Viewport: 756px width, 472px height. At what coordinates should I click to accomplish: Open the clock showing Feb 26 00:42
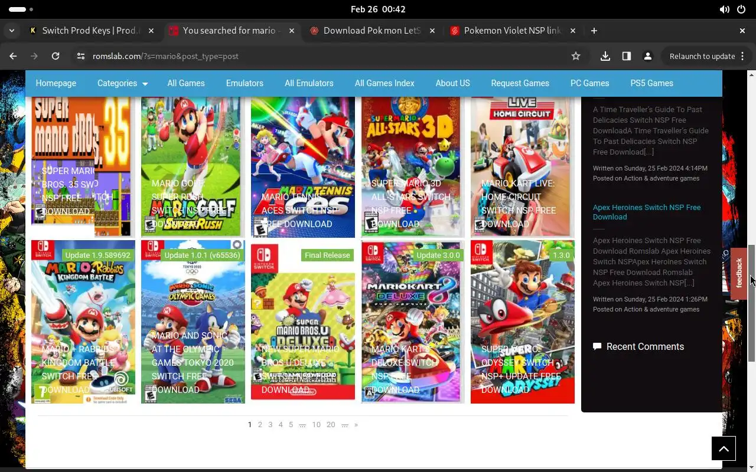coord(378,9)
